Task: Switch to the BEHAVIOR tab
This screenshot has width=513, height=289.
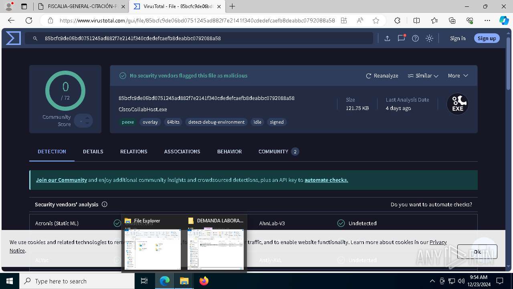Action: (x=229, y=151)
